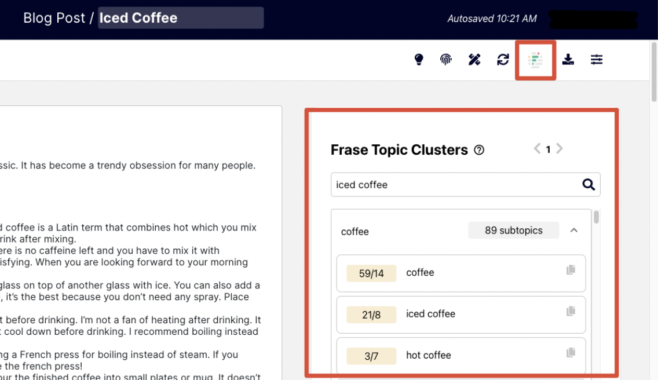This screenshot has width=658, height=380.
Task: Click the line 'trendy obsession for many people'
Action: 176,166
